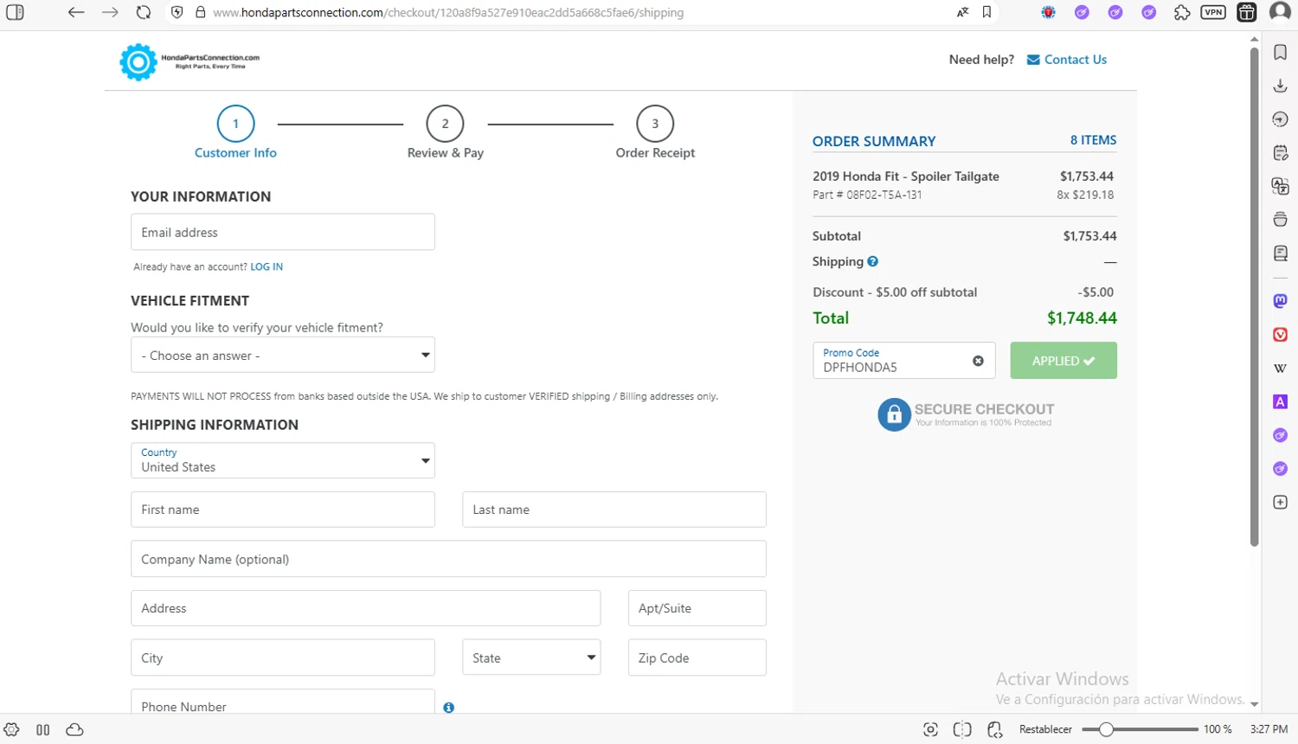Open the red shield globe extension
Screen dimensions: 1298x744
click(1048, 12)
